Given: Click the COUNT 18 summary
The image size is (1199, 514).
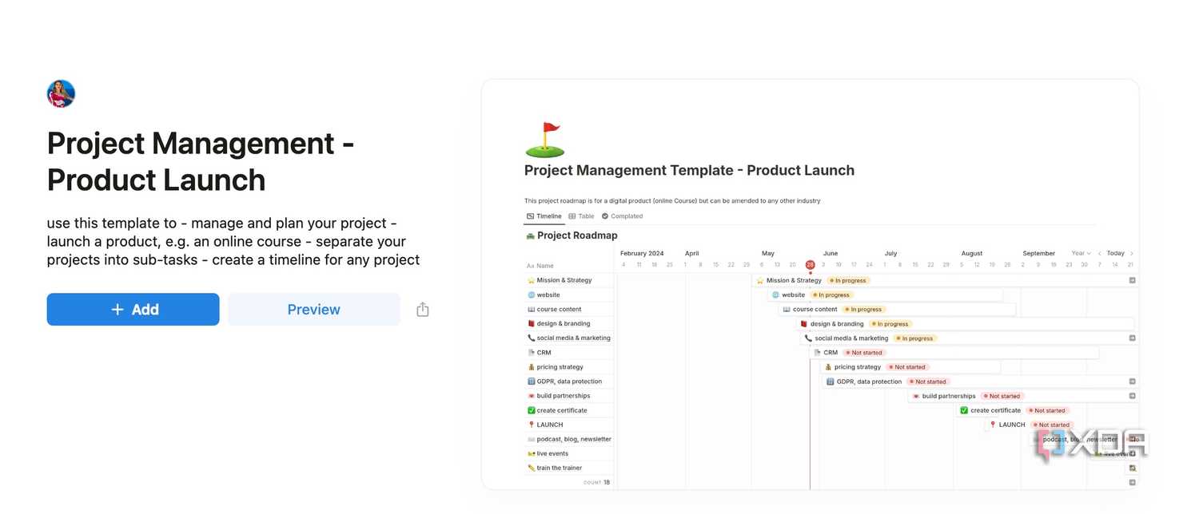Looking at the screenshot, I should tap(596, 482).
